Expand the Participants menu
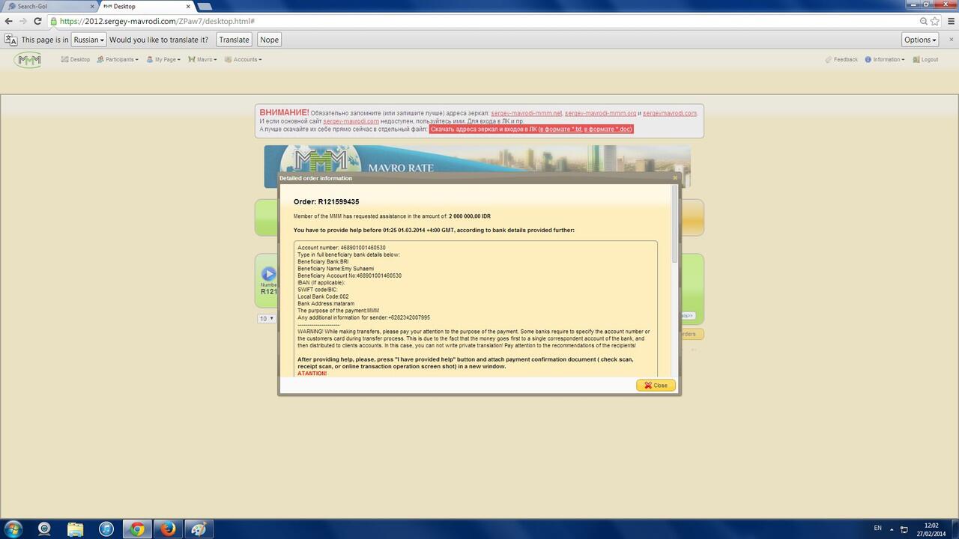The height and width of the screenshot is (539, 959). (118, 59)
